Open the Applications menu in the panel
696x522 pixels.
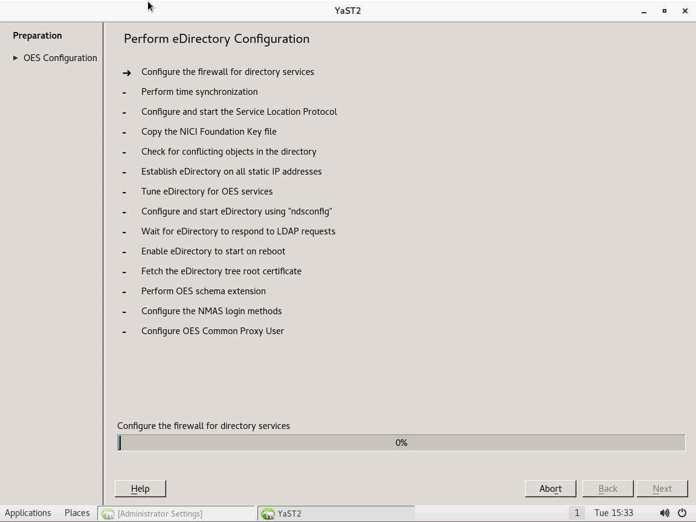pyautogui.click(x=28, y=513)
